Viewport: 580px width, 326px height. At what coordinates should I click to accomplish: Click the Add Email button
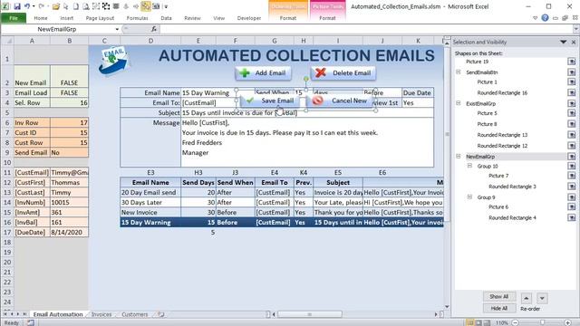[x=263, y=73]
